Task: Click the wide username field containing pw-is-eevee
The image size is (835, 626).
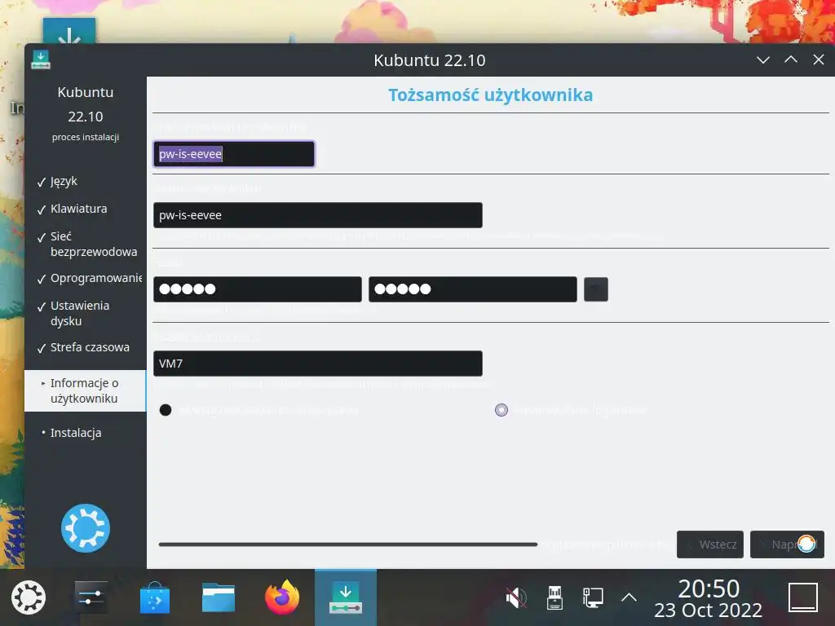Action: pos(318,215)
